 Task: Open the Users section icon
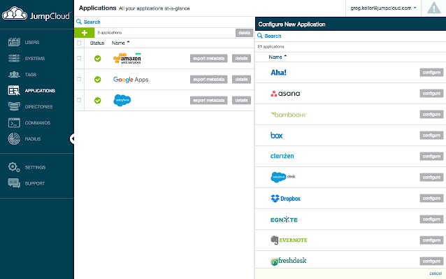point(14,42)
